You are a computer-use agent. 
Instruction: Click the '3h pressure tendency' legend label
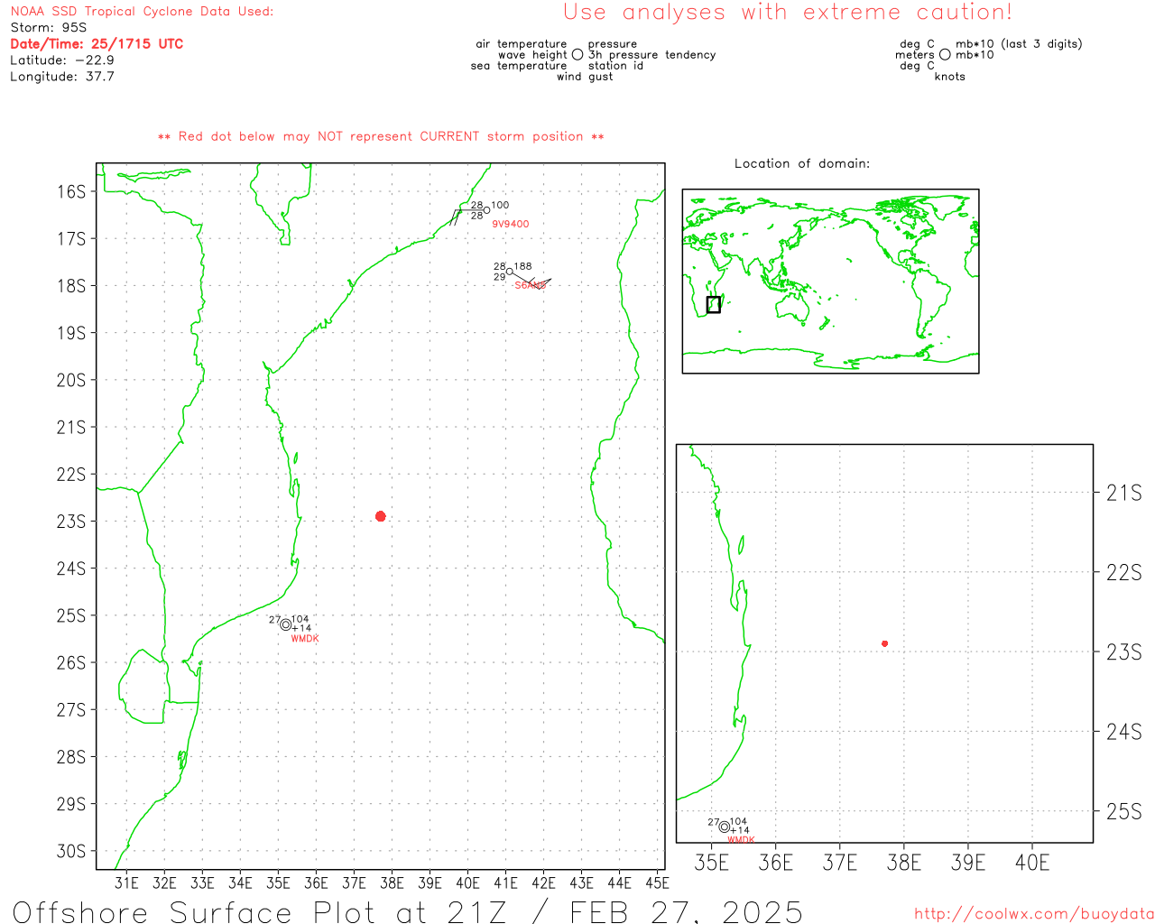(651, 55)
